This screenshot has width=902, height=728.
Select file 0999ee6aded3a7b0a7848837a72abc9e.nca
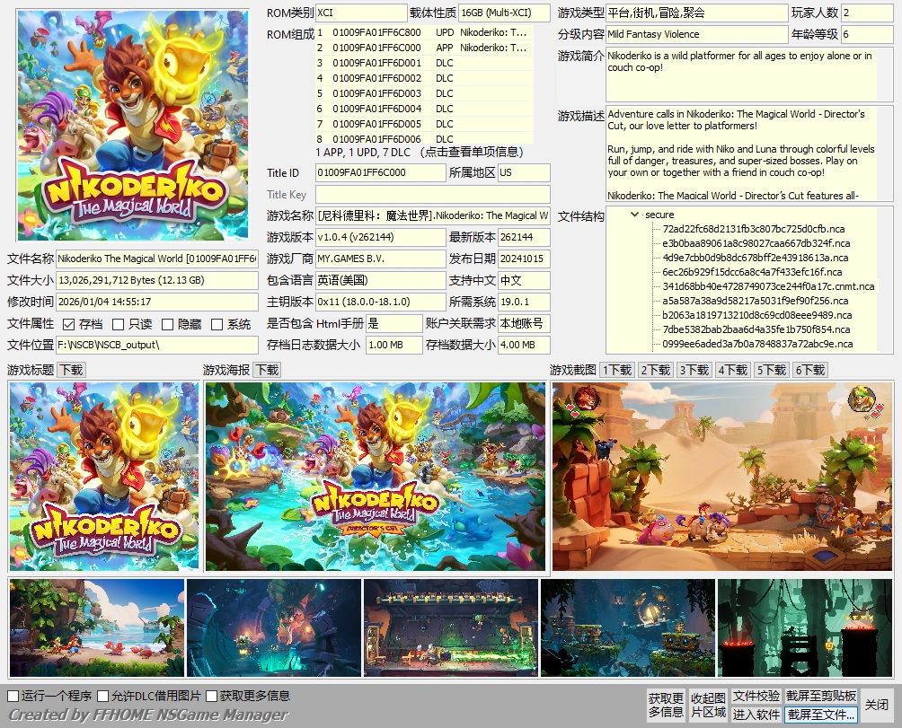[x=757, y=344]
